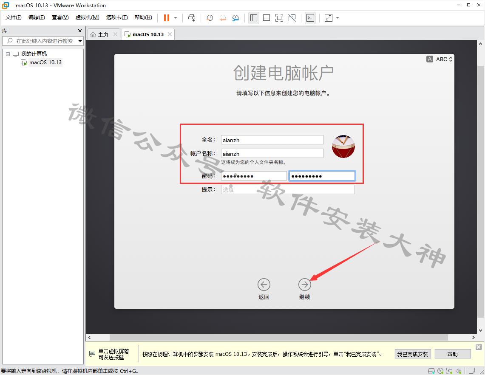Toggle the console view button

(x=310, y=18)
